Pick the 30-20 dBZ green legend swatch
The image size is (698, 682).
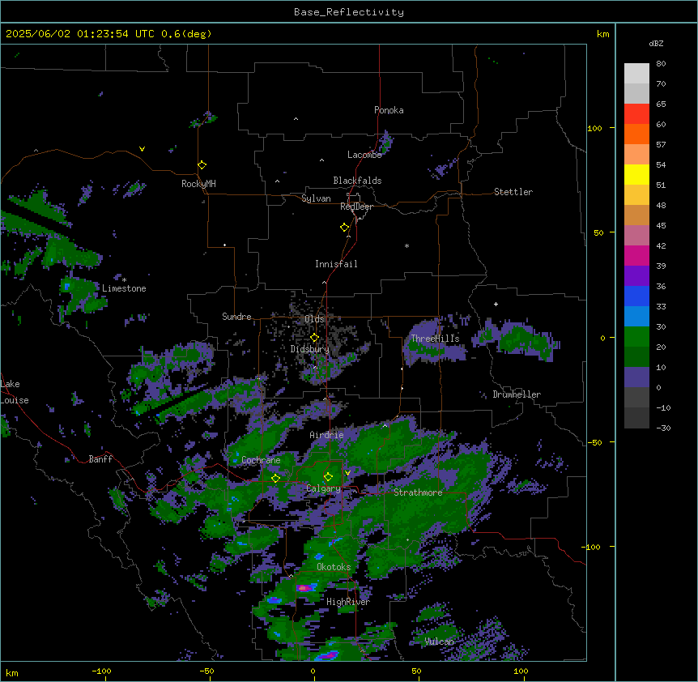(636, 337)
